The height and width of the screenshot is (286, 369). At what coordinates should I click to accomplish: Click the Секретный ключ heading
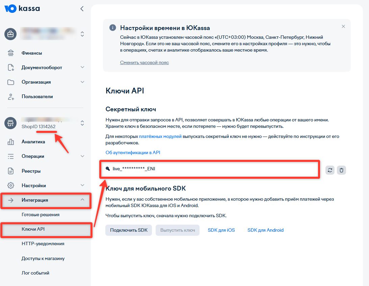[x=131, y=109]
